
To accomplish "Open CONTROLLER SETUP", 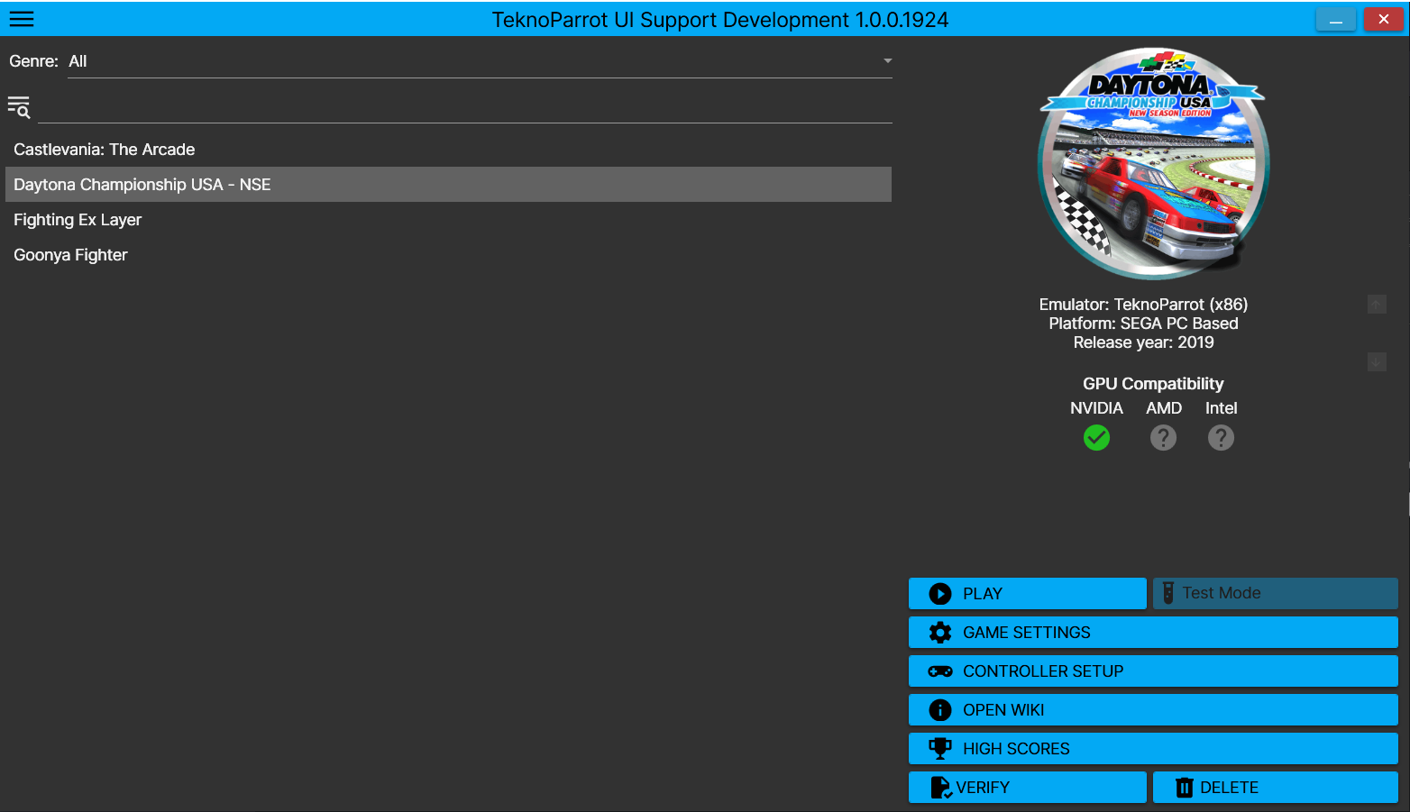I will (1153, 671).
